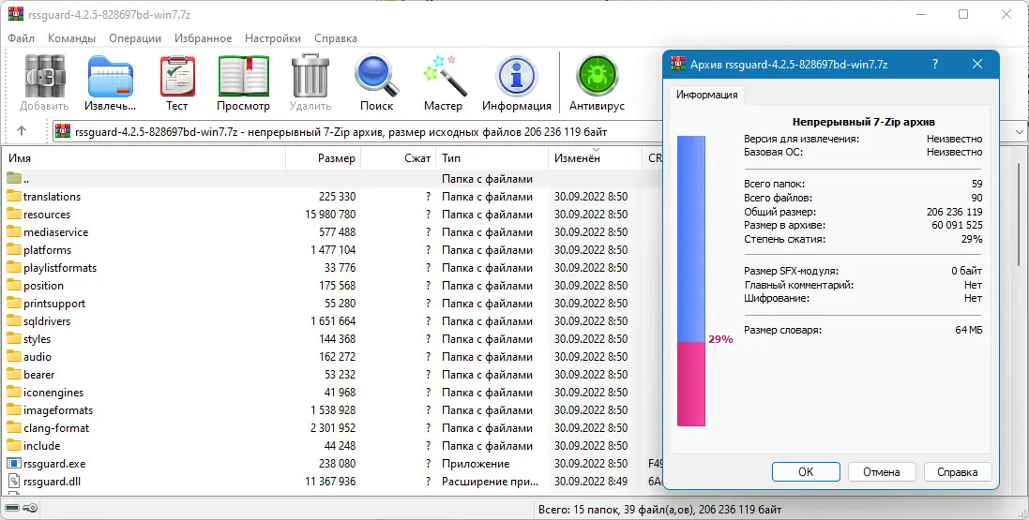Click WinRAR icon in main title bar
This screenshot has width=1029, height=520.
pyautogui.click(x=16, y=14)
